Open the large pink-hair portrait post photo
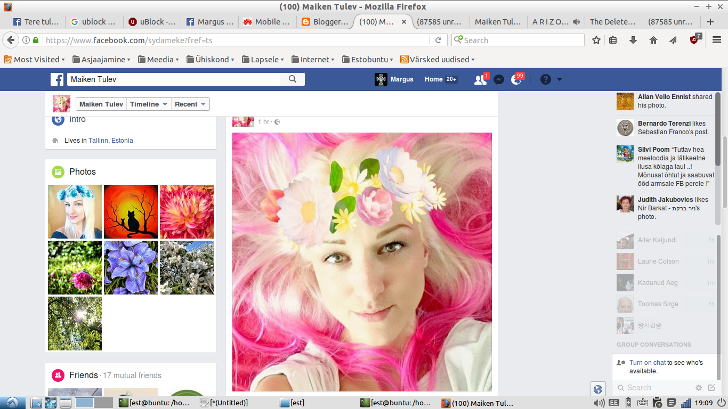728x409 pixels. [x=362, y=262]
